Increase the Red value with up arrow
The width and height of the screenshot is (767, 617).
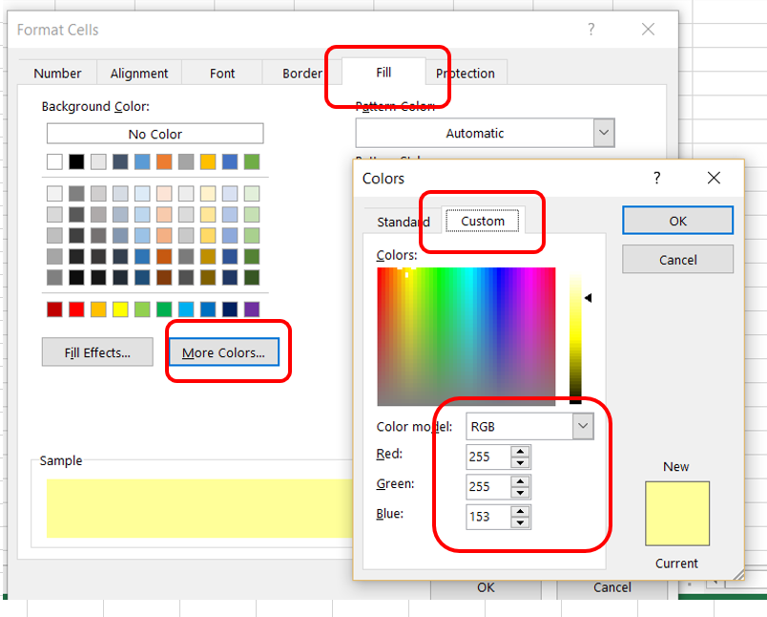tap(521, 452)
